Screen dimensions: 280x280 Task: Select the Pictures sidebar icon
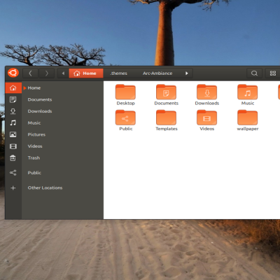pyautogui.click(x=13, y=134)
